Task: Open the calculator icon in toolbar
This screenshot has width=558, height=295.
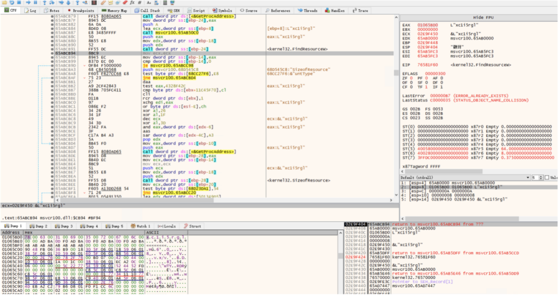Action: point(164,3)
